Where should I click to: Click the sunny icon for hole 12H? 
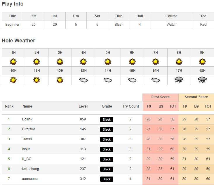[60, 80]
